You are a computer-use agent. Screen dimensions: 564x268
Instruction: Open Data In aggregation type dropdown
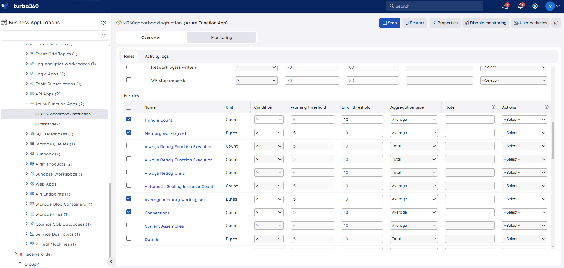point(414,239)
